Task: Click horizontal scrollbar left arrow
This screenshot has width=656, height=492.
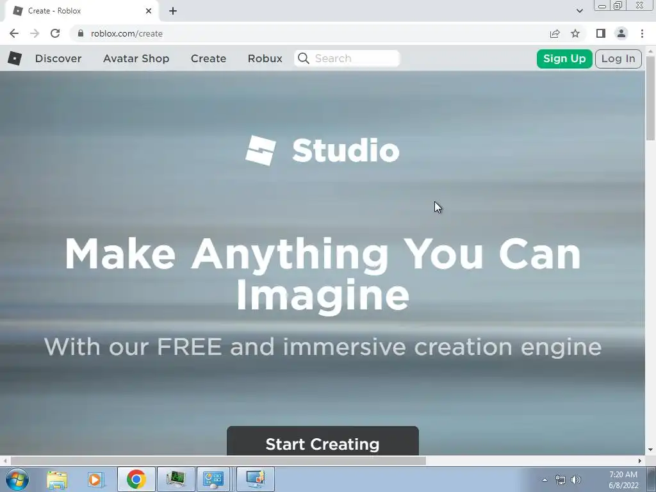Action: 4,461
